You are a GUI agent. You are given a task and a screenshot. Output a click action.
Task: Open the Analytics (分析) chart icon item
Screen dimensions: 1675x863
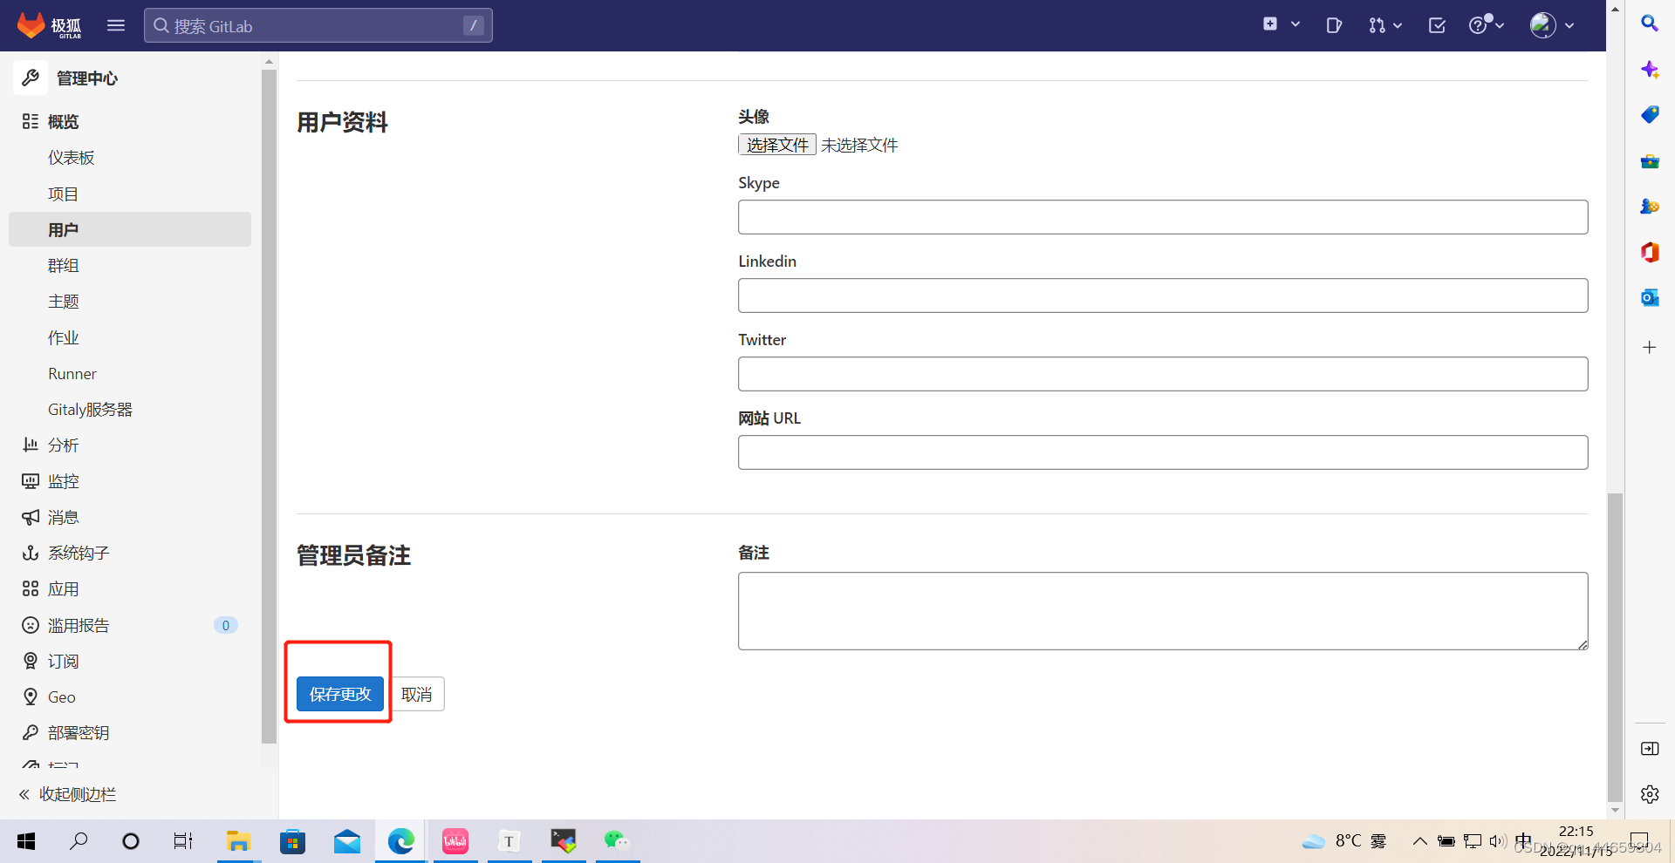[x=130, y=445]
